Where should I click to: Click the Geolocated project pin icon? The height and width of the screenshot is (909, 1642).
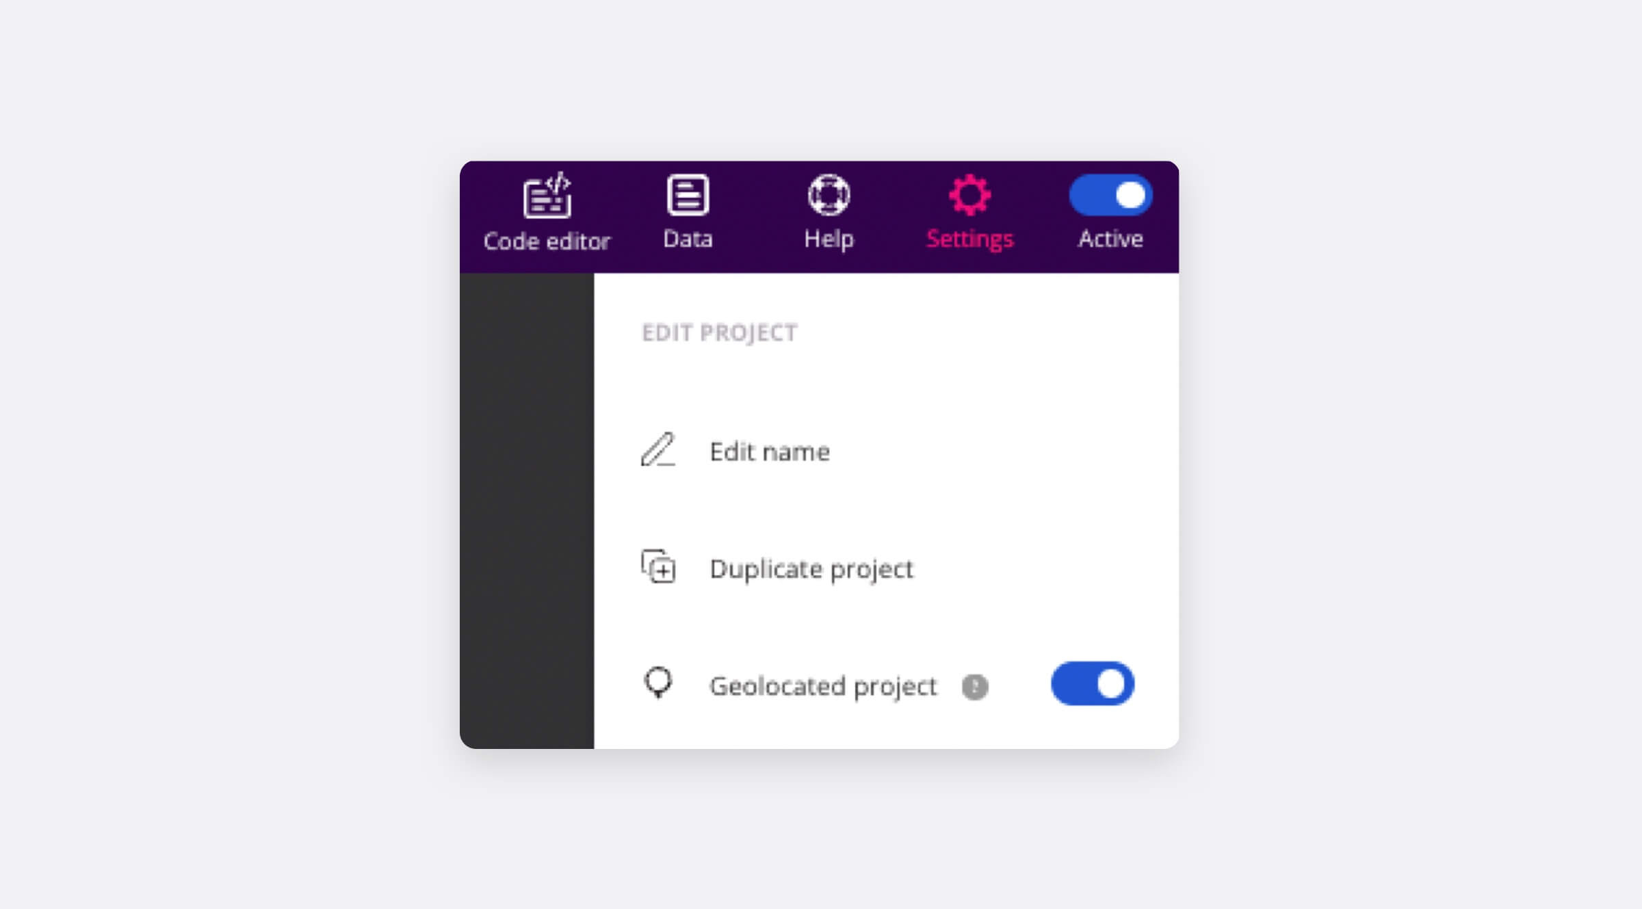[660, 683]
